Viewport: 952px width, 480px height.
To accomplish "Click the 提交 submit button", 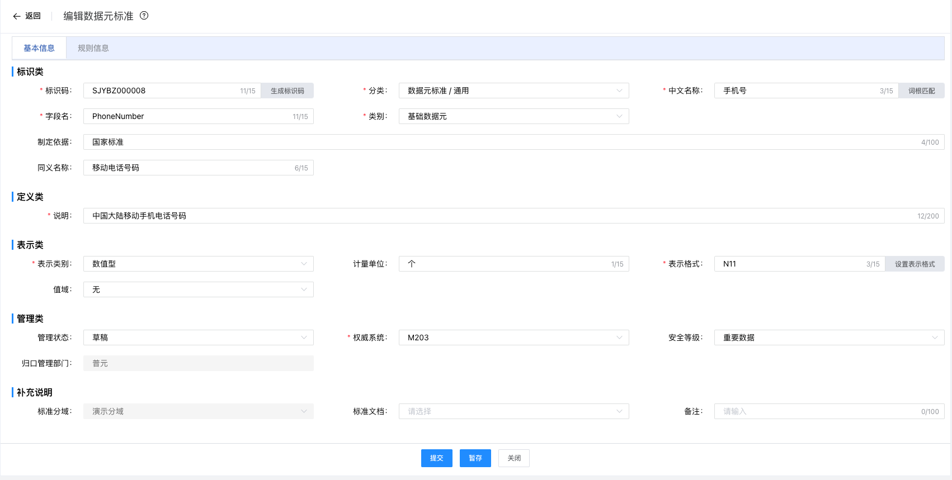I will pos(436,458).
